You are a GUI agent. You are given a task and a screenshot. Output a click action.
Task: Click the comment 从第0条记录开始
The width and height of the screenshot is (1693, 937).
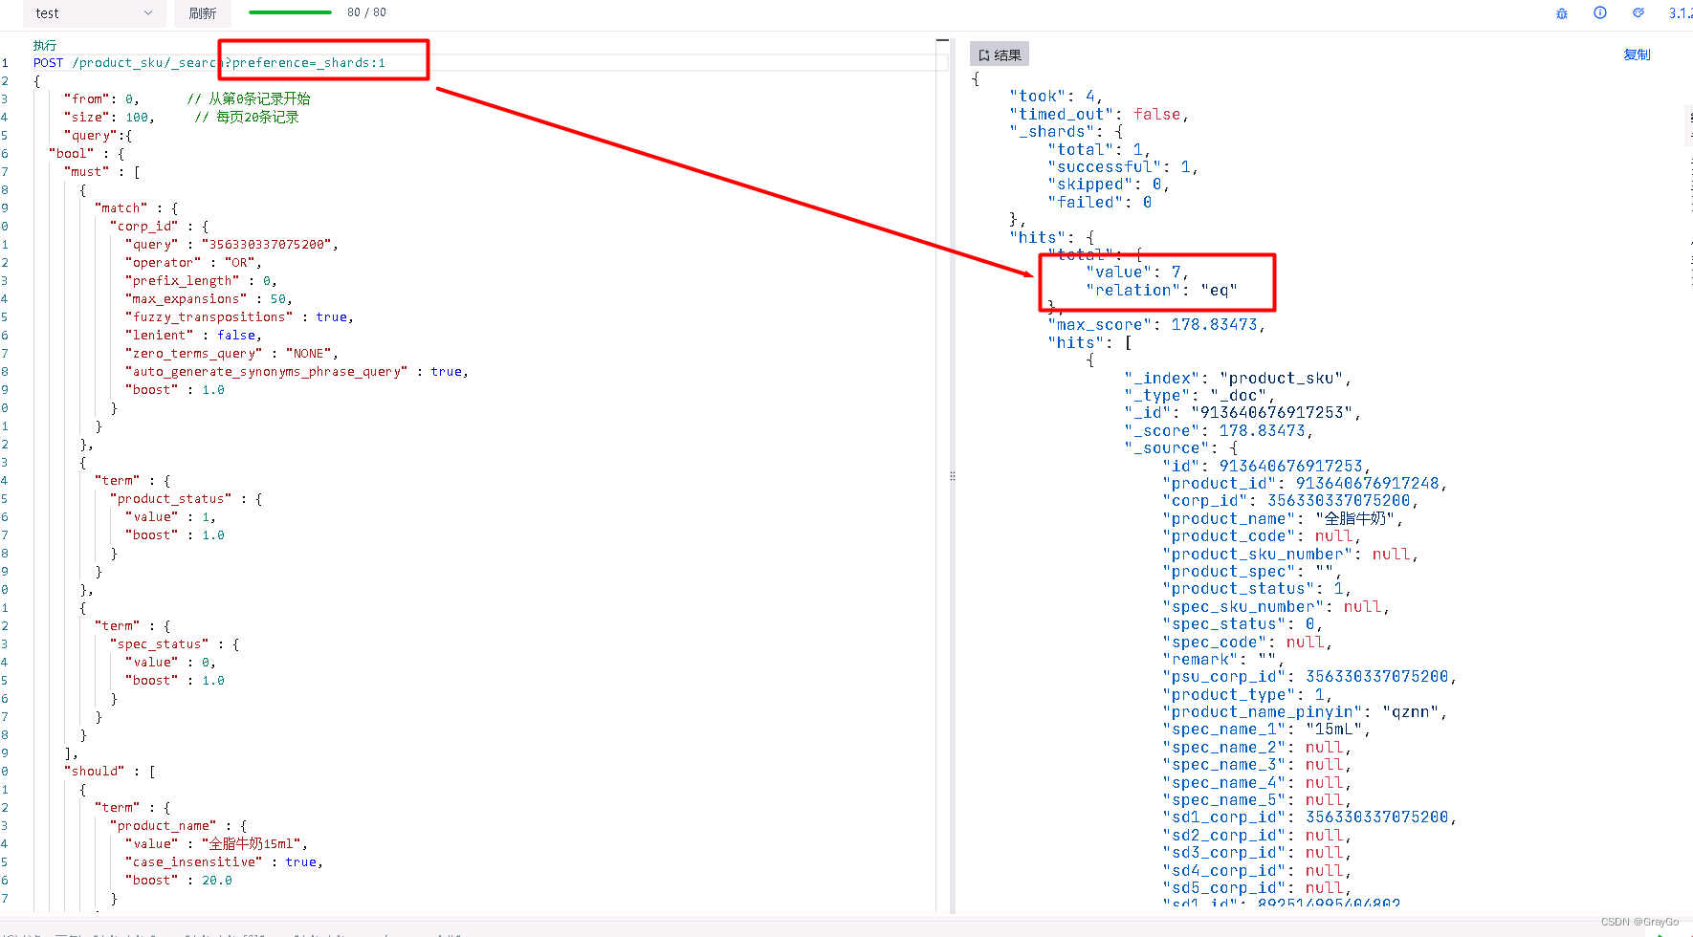pos(249,99)
